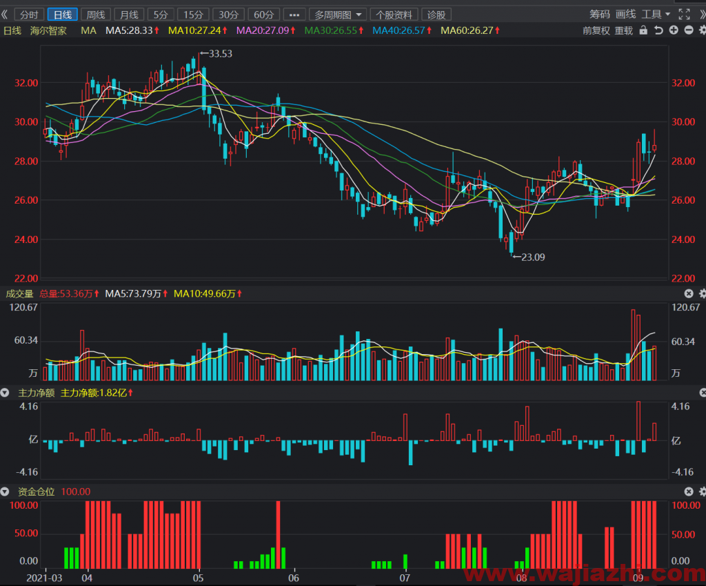The image size is (706, 586).
Task: Select the MA30:26.55 moving average value
Action: click(334, 30)
